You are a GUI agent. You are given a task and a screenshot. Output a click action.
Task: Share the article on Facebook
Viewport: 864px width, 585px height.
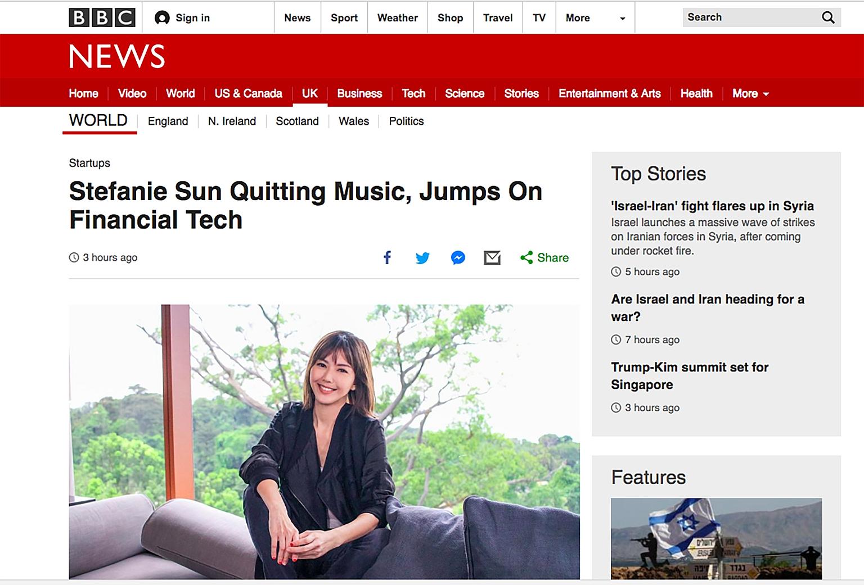coord(387,258)
